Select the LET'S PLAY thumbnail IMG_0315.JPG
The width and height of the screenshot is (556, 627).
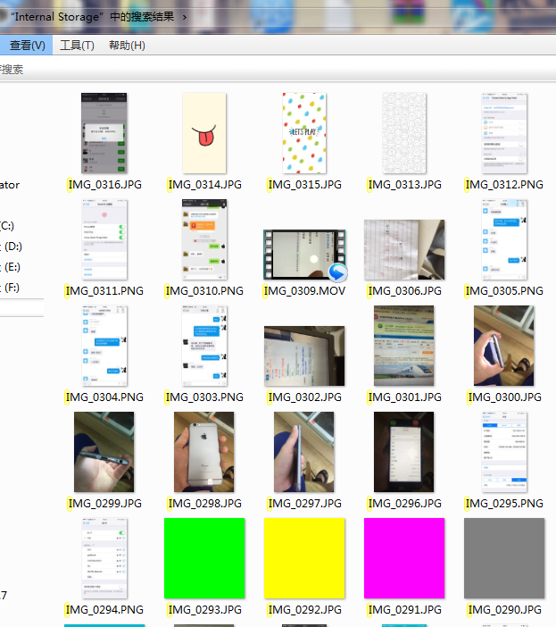(x=304, y=133)
